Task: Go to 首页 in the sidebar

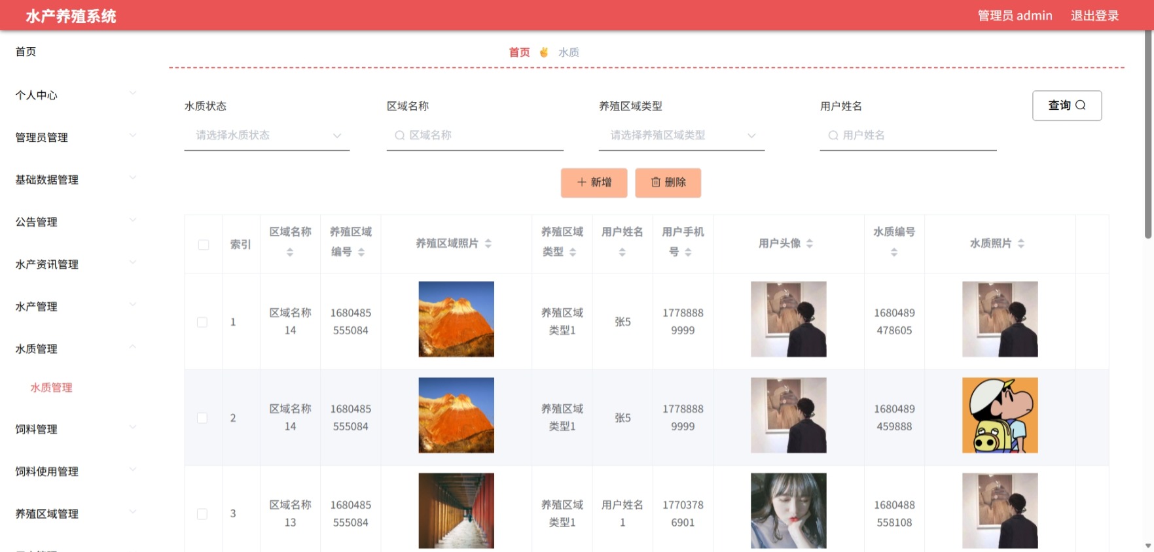Action: [26, 52]
